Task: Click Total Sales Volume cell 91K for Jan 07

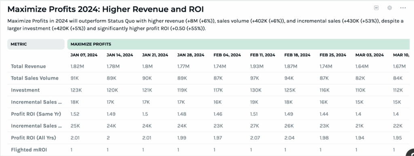Action: tap(75, 78)
